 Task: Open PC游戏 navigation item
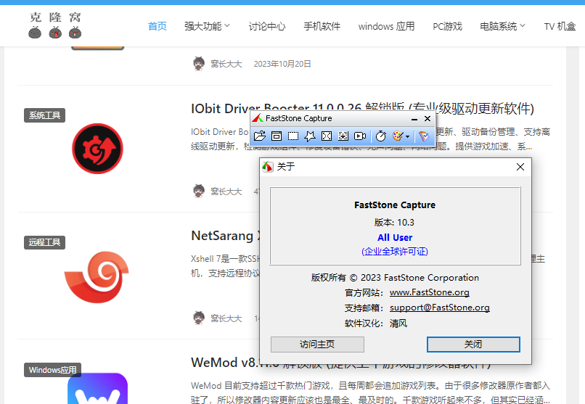click(x=447, y=26)
